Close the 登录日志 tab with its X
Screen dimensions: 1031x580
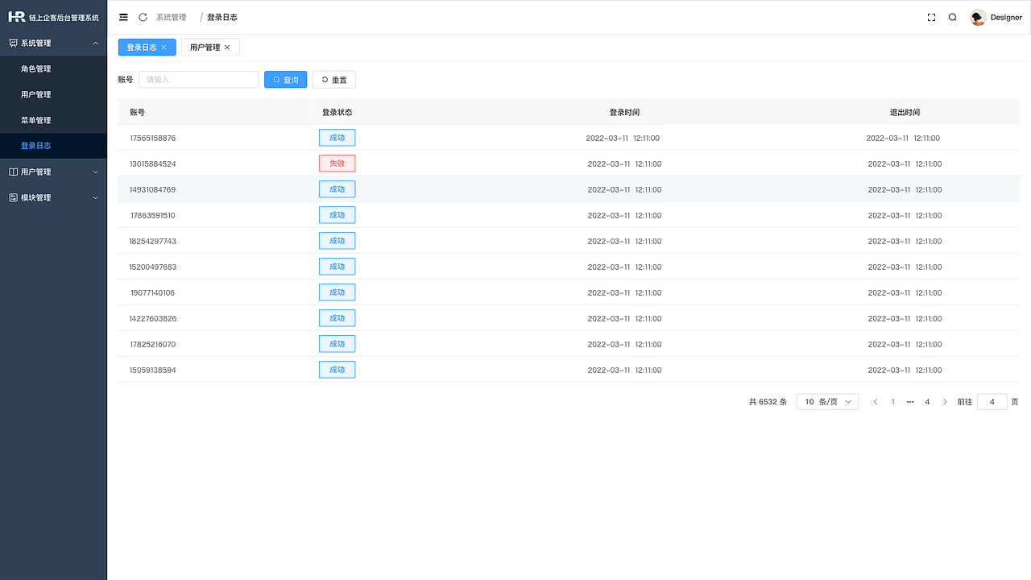point(164,48)
